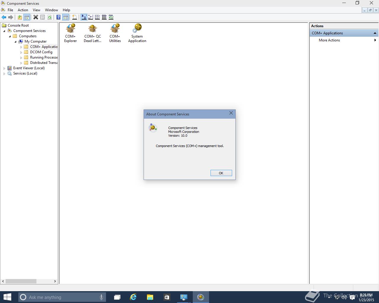Open Properties from the toolbar icon
Viewport: 379px width, 303px height.
[x=43, y=17]
